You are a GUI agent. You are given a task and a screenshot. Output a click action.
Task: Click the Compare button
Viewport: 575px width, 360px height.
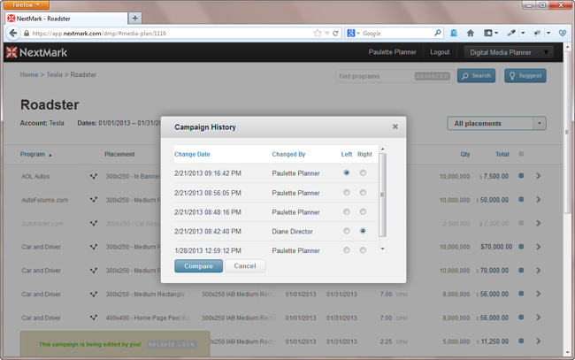(198, 266)
